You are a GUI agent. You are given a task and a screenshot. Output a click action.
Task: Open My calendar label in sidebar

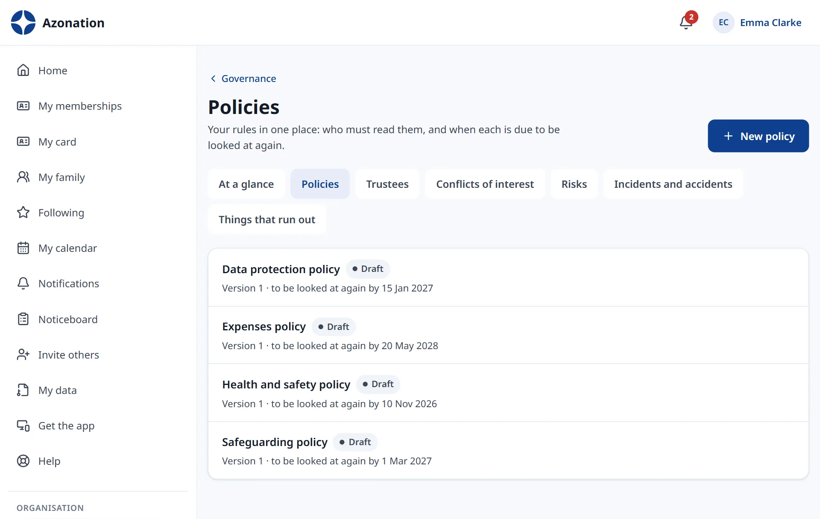(x=67, y=248)
